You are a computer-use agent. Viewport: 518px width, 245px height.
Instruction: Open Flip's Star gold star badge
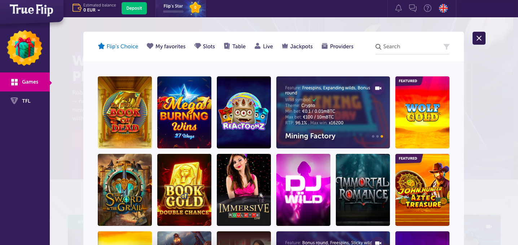click(x=195, y=7)
